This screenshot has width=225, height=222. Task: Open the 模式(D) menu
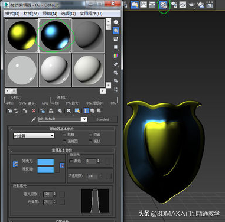12,14
